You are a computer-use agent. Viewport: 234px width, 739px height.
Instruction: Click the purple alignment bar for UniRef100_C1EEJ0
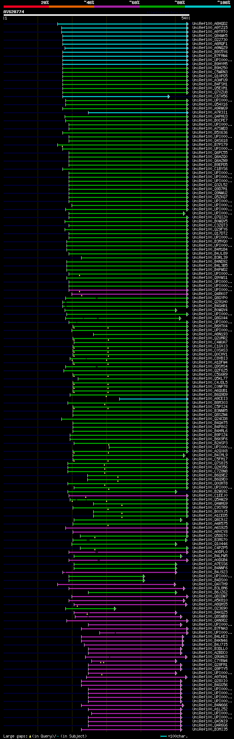128,496
